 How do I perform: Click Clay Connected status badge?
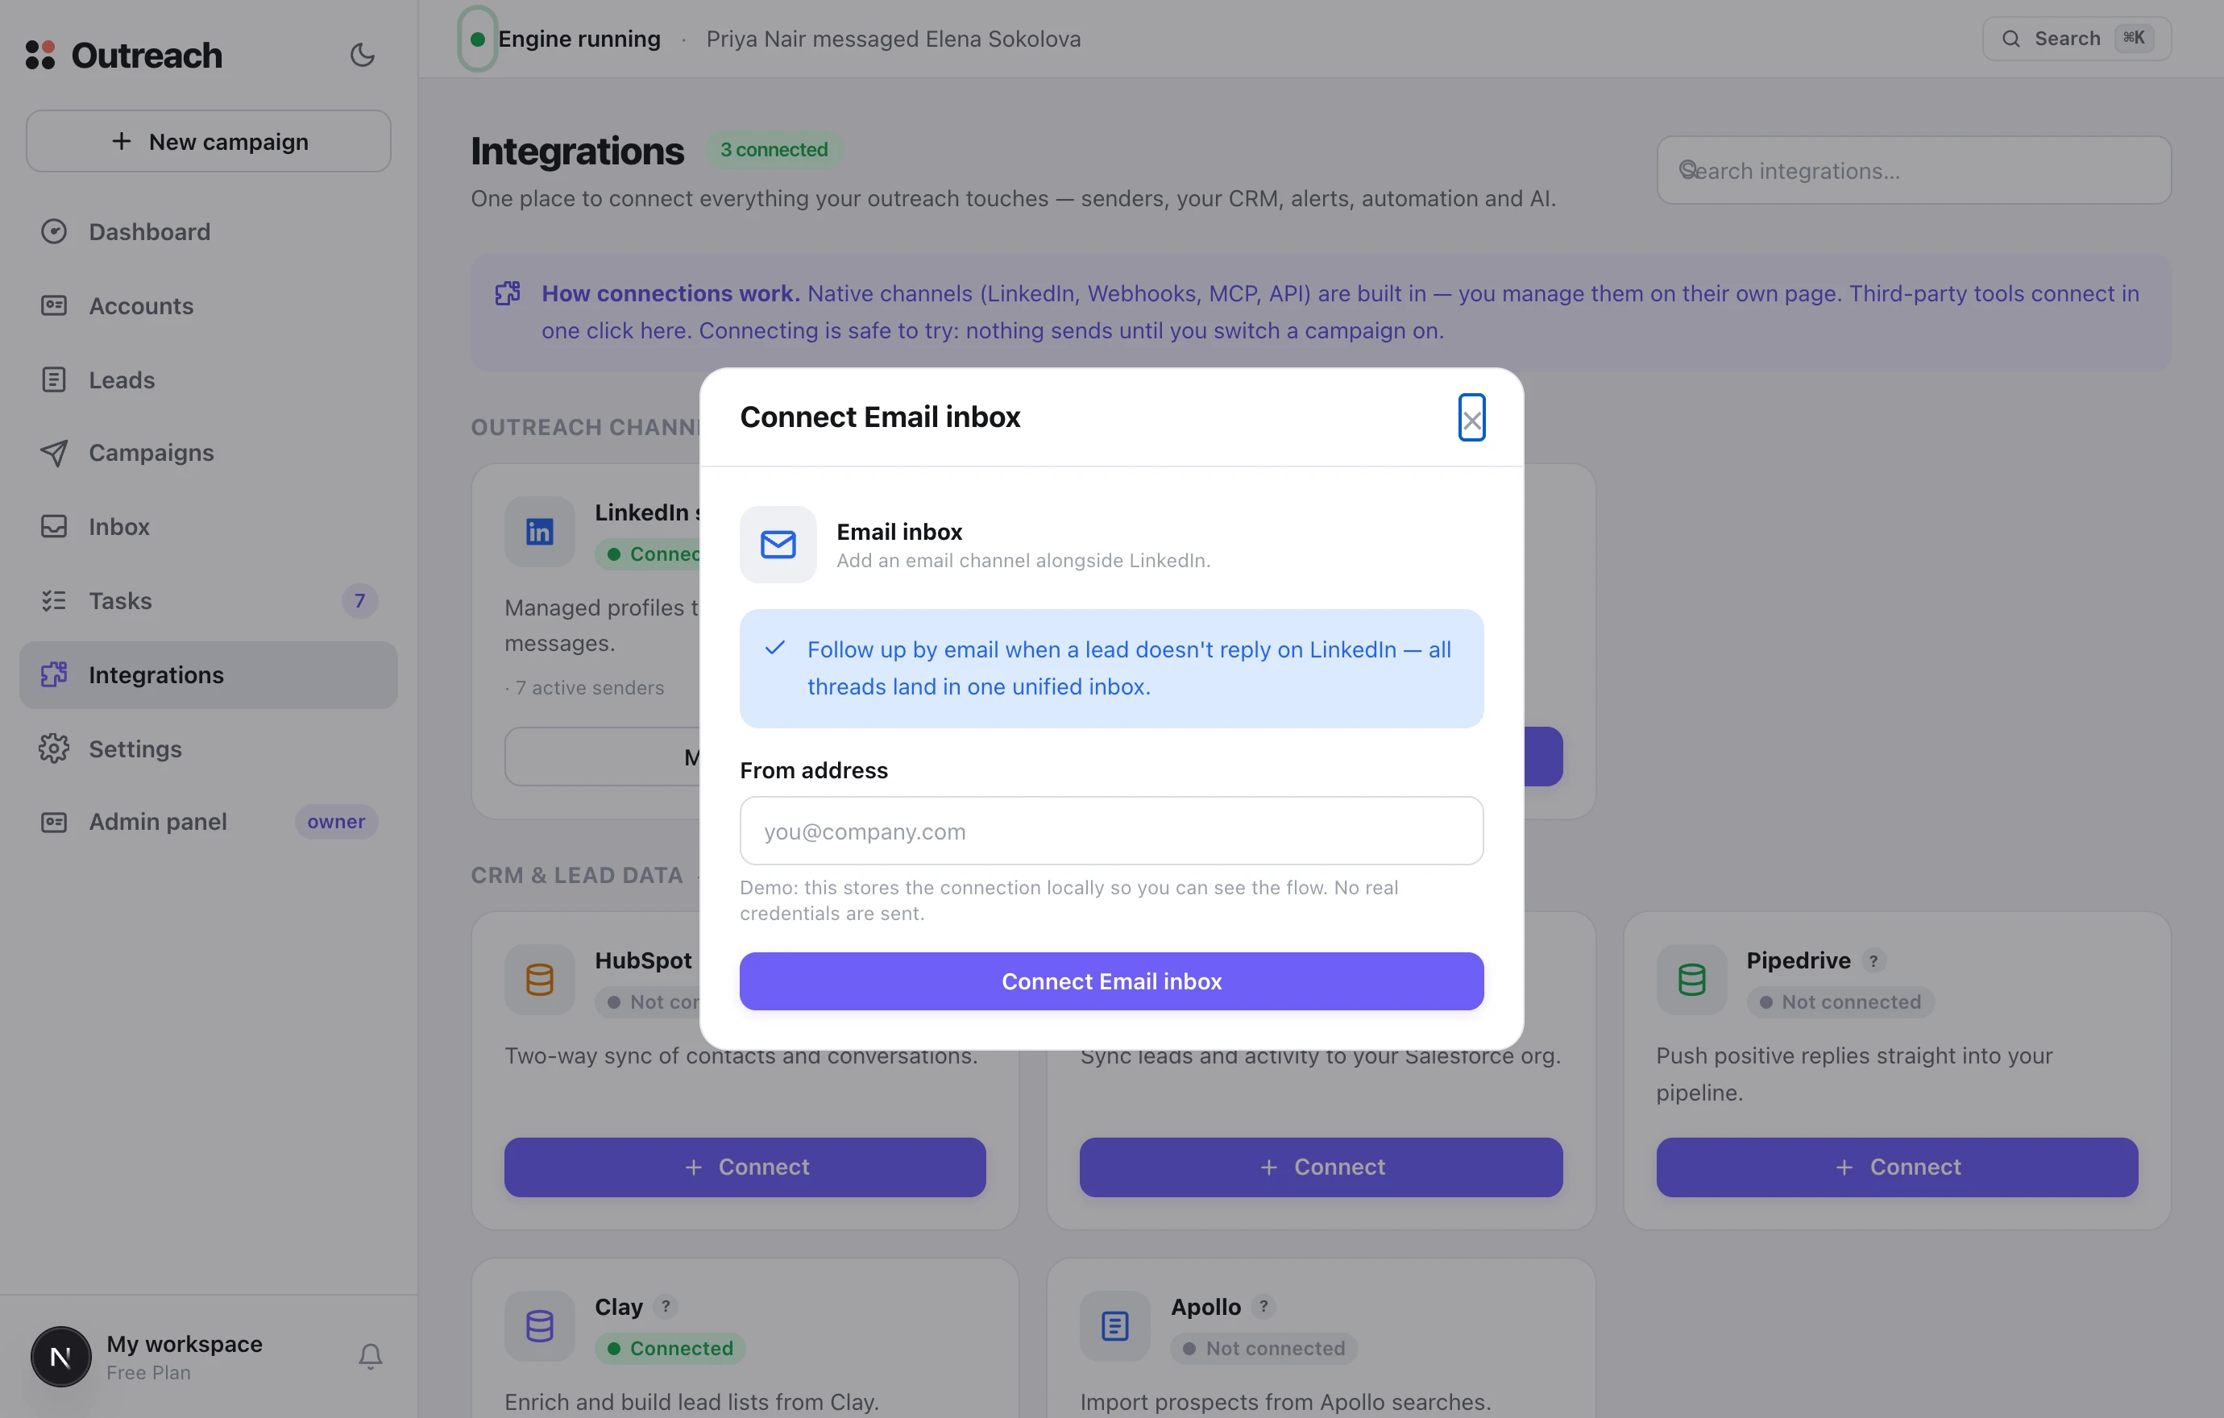tap(670, 1348)
